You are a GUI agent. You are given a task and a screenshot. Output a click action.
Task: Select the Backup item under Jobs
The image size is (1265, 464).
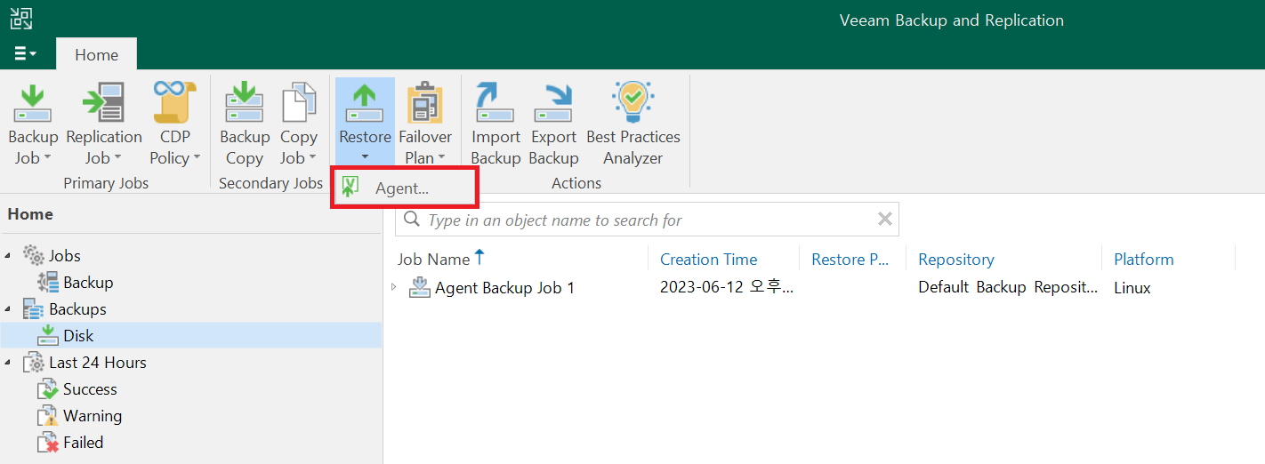pos(88,283)
